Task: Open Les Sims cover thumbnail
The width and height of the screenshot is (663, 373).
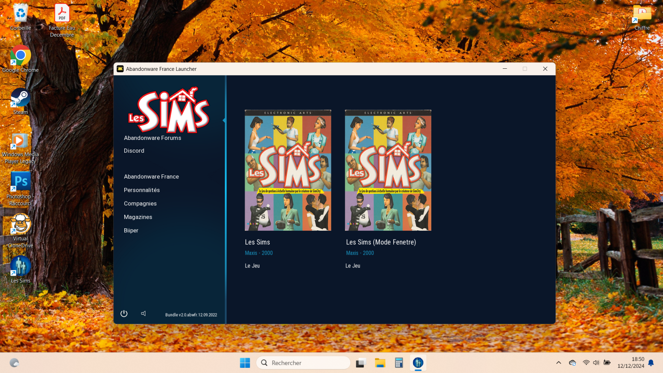Action: 288,170
